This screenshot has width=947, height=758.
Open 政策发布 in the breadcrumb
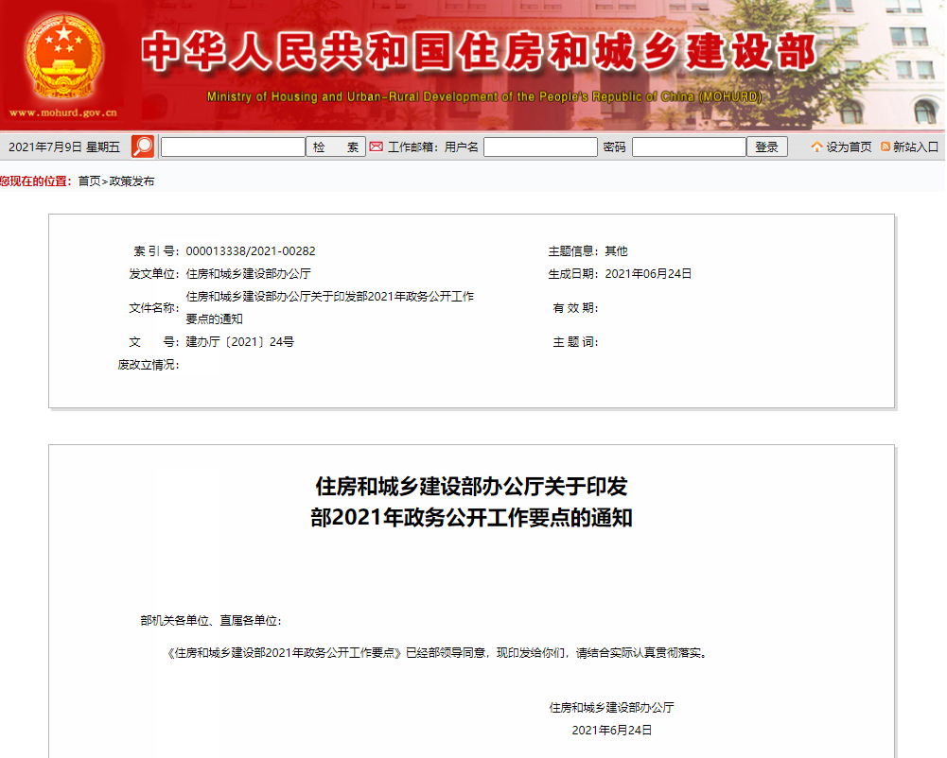(132, 181)
